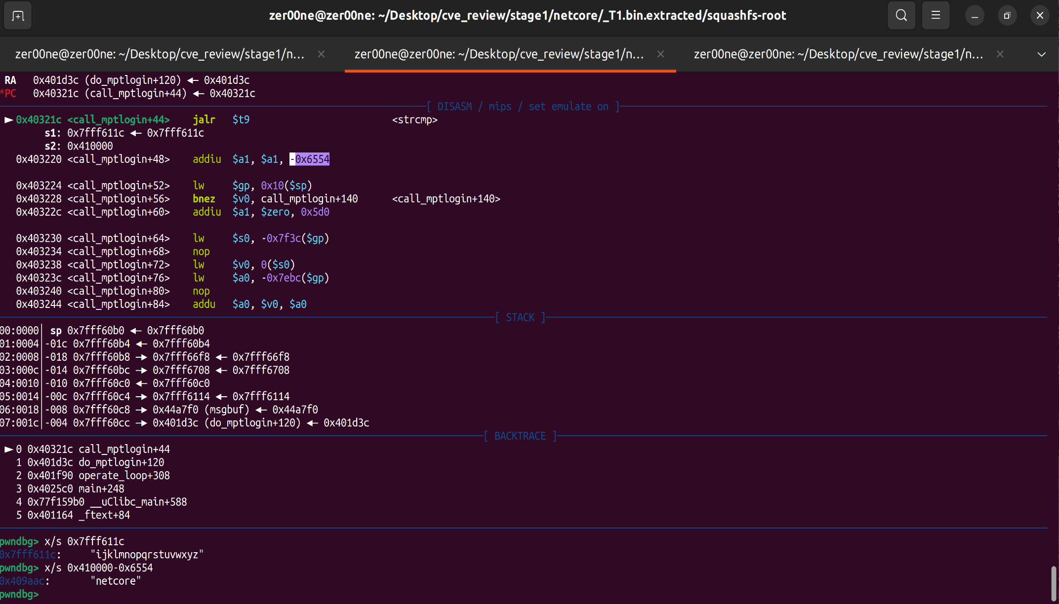Click the "ijklmnopqrstuvwxyz" string output
This screenshot has width=1059, height=604.
[x=147, y=555]
